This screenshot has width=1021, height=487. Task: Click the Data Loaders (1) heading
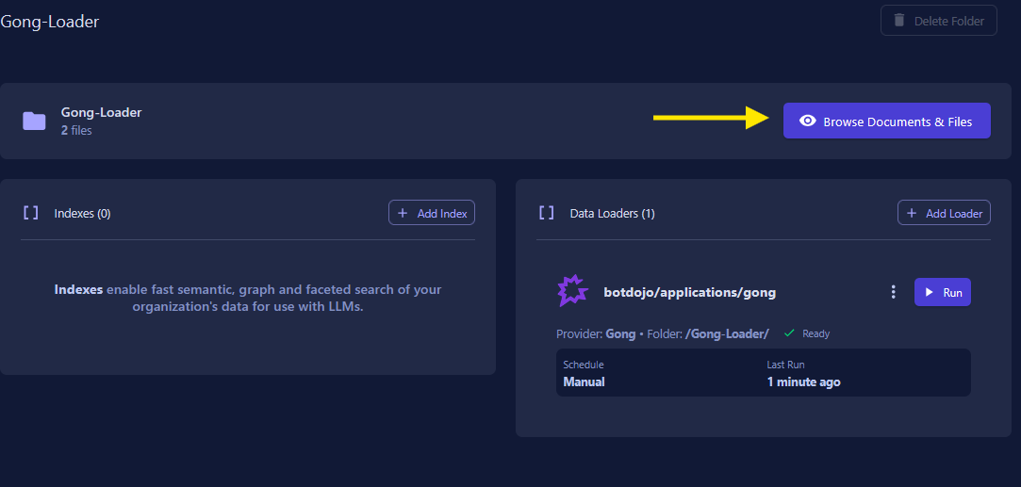click(612, 214)
